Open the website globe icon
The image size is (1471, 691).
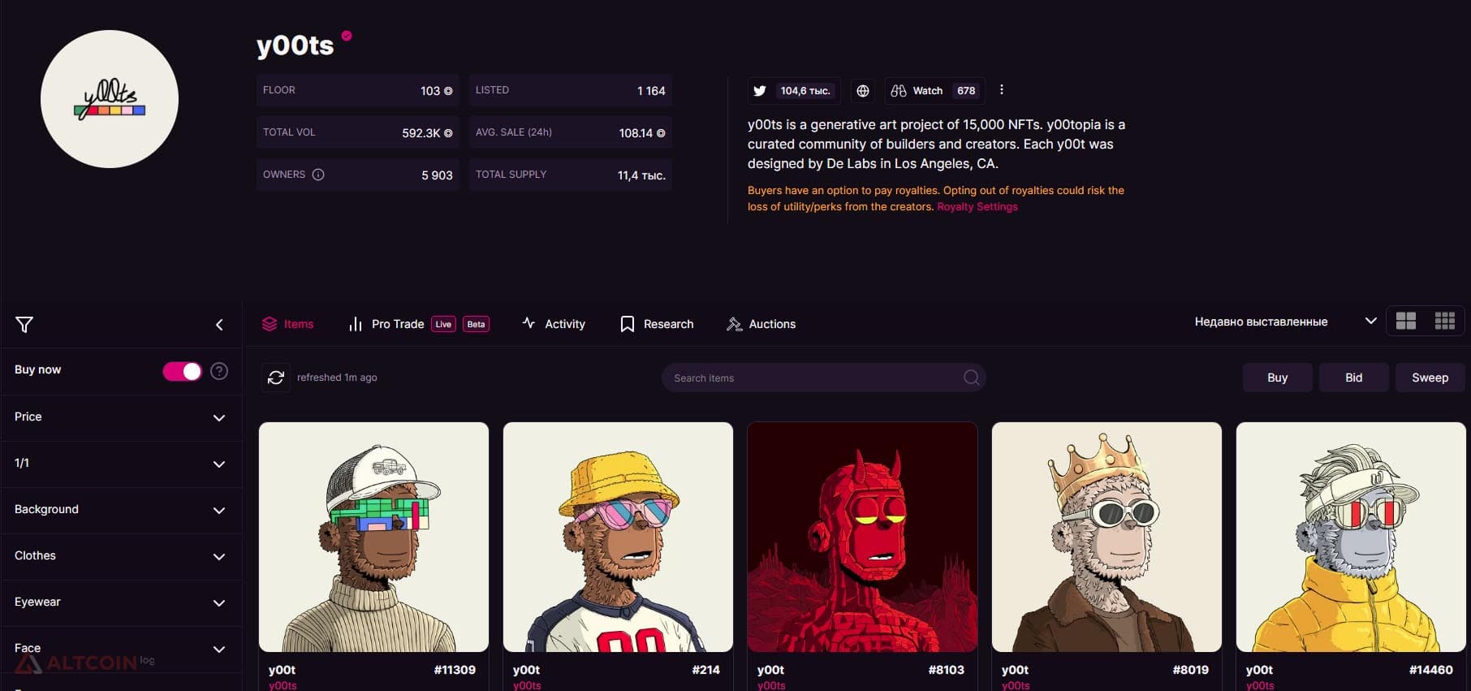[x=863, y=91]
